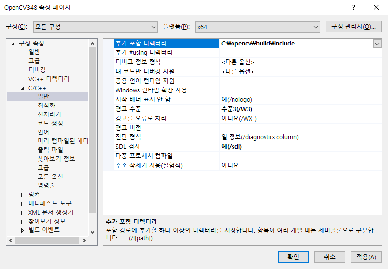Collapse the C/C++ tree node
The image size is (388, 269).
tap(22, 88)
